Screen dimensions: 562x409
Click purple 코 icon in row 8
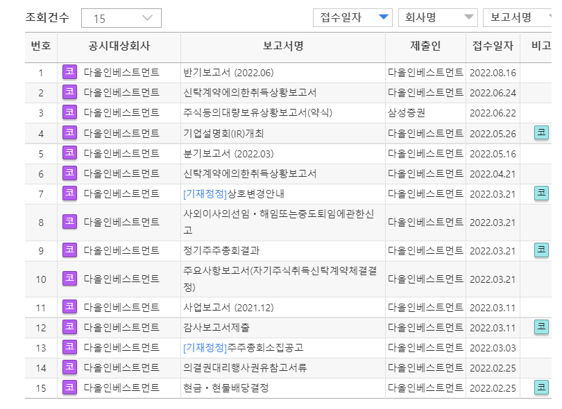pyautogui.click(x=69, y=221)
